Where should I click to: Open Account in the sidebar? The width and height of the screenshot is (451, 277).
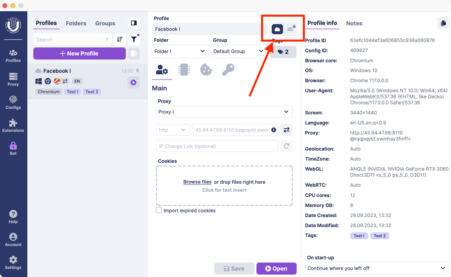coord(13,240)
